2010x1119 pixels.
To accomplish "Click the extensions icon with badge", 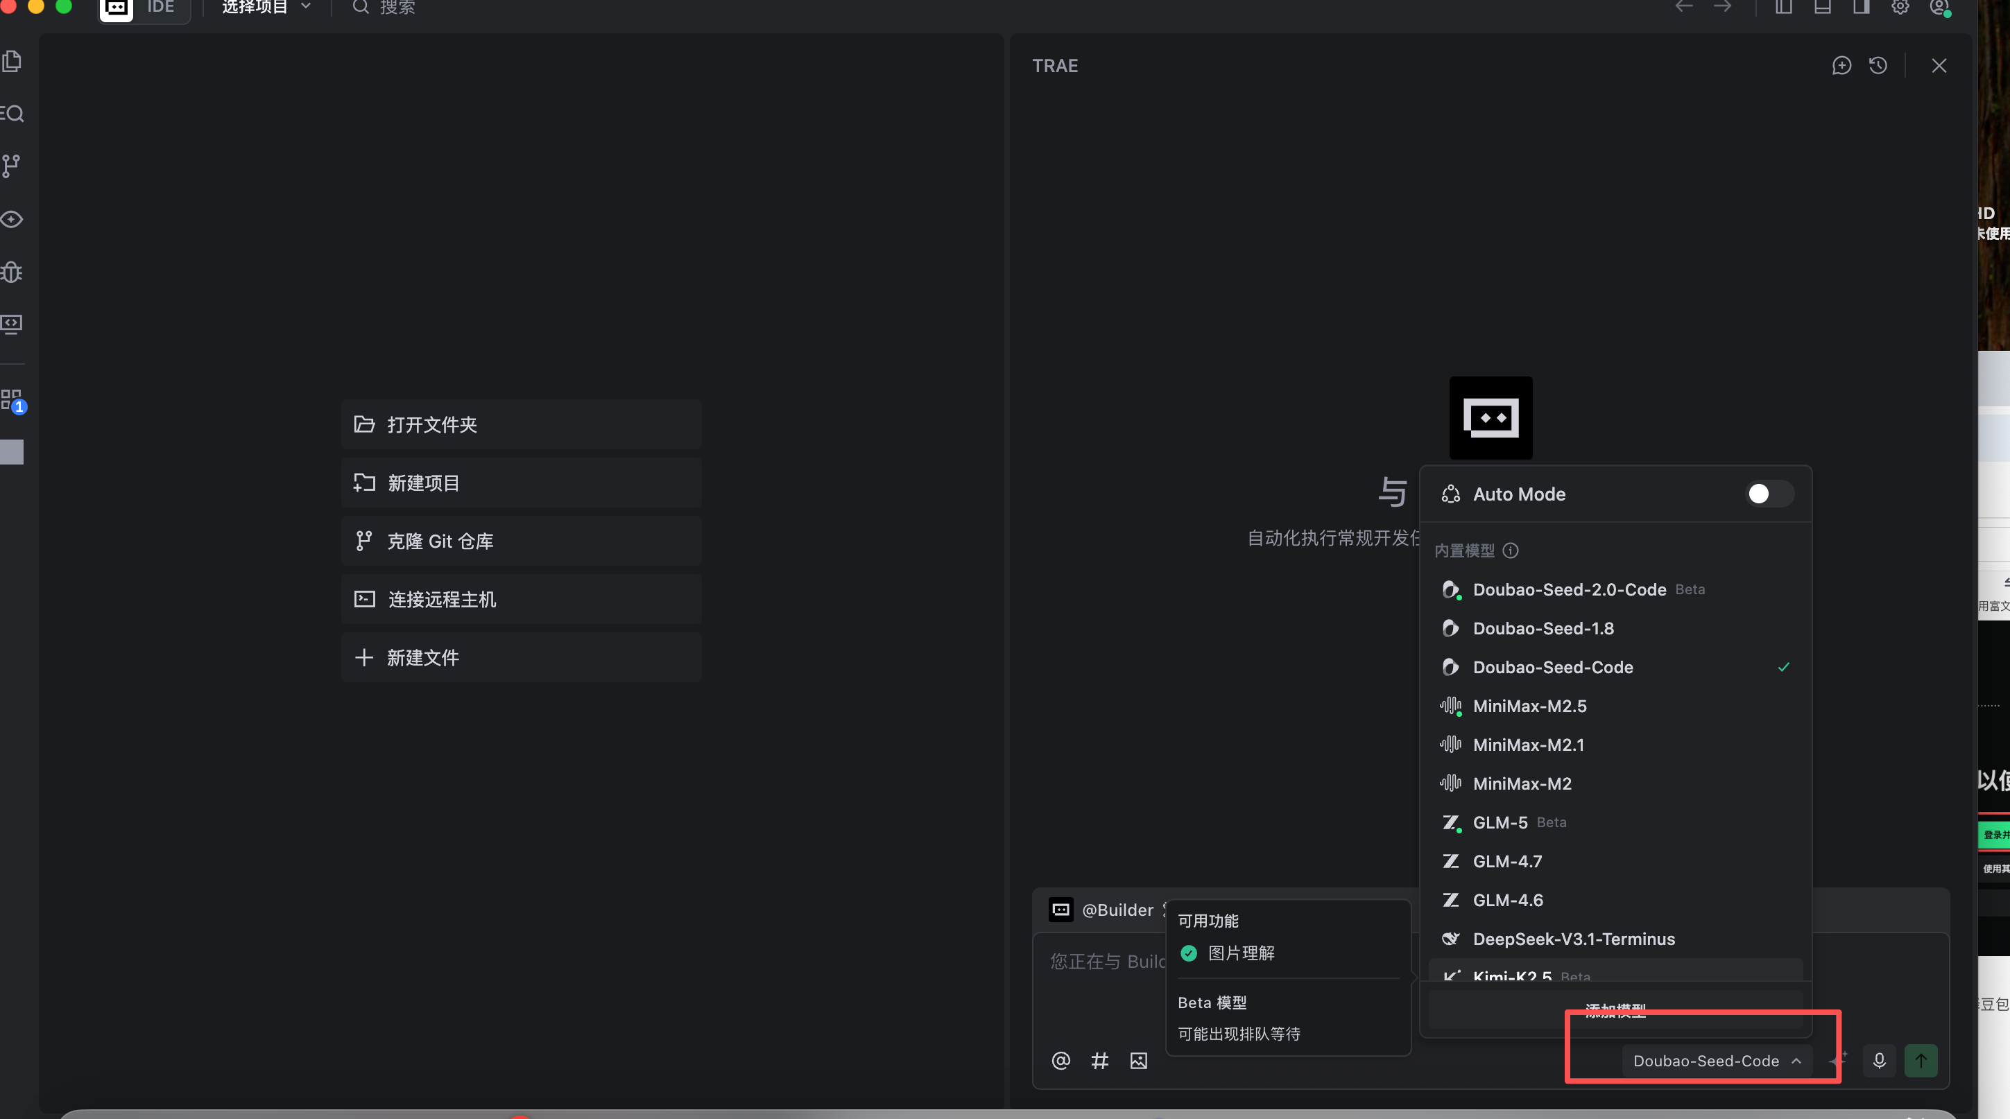I will coord(12,401).
